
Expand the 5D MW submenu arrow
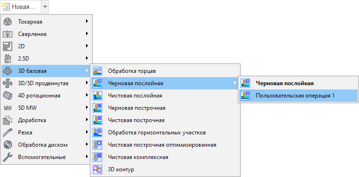87,107
